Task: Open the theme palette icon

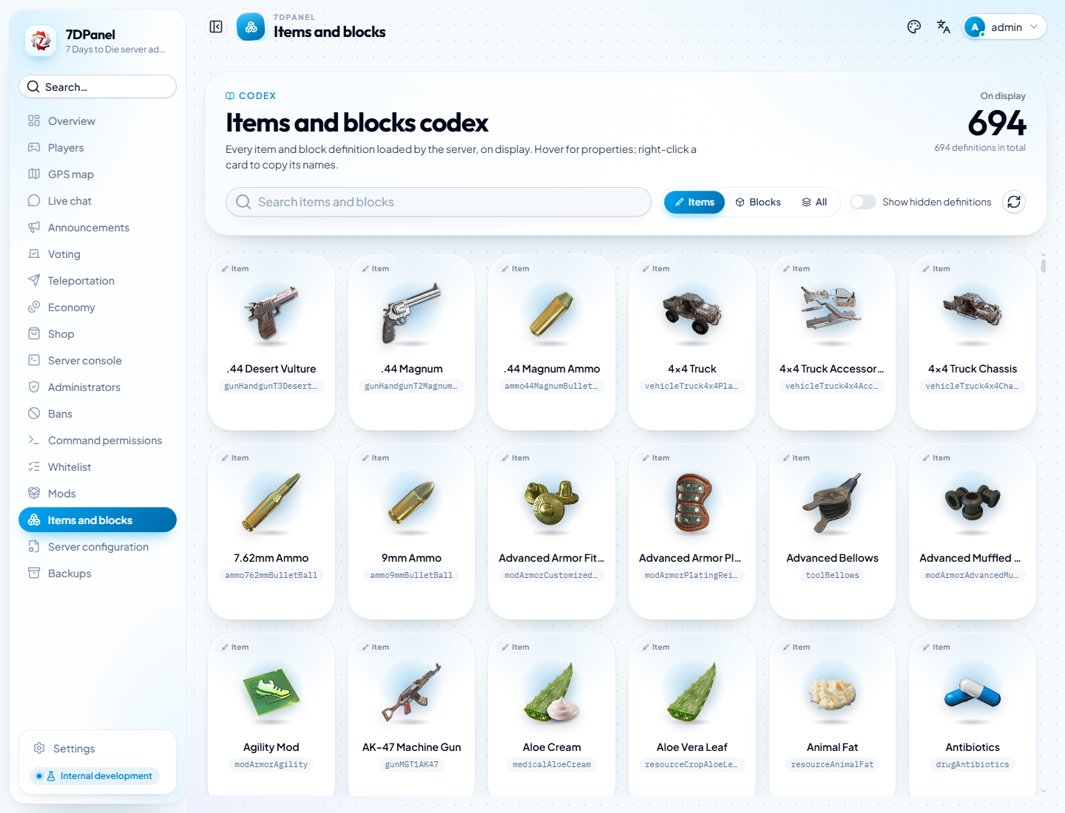Action: click(x=914, y=27)
